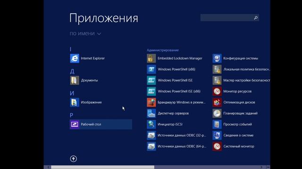Open the 'по имени' sort dropdown
Image resolution: width=302 pixels, height=169 pixels.
pyautogui.click(x=85, y=33)
